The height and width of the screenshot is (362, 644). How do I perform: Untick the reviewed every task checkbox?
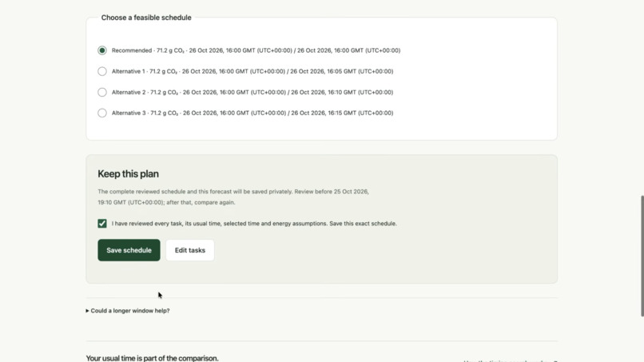tap(102, 224)
